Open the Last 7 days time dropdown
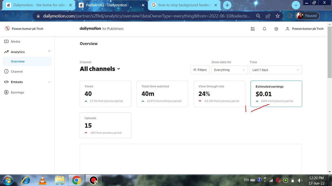The image size is (332, 186). click(x=276, y=70)
